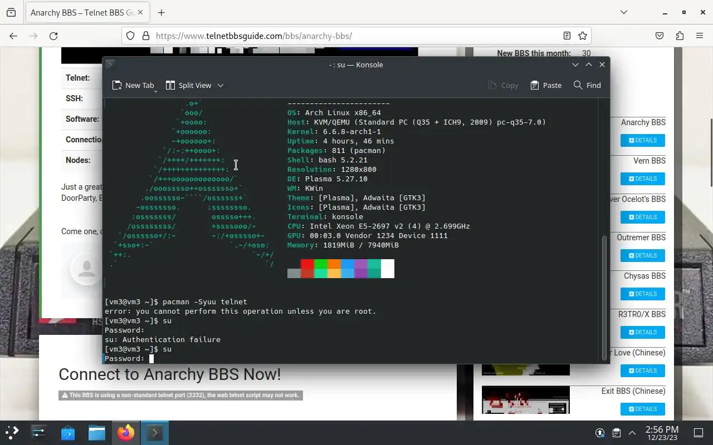
Task: Open the Outremer BBS link in sidebar
Action: pos(641,238)
